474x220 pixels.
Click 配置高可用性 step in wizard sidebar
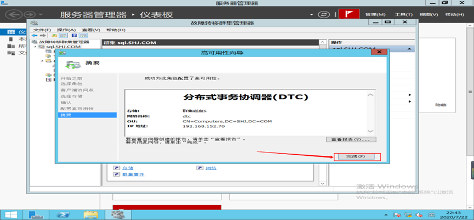coord(77,108)
